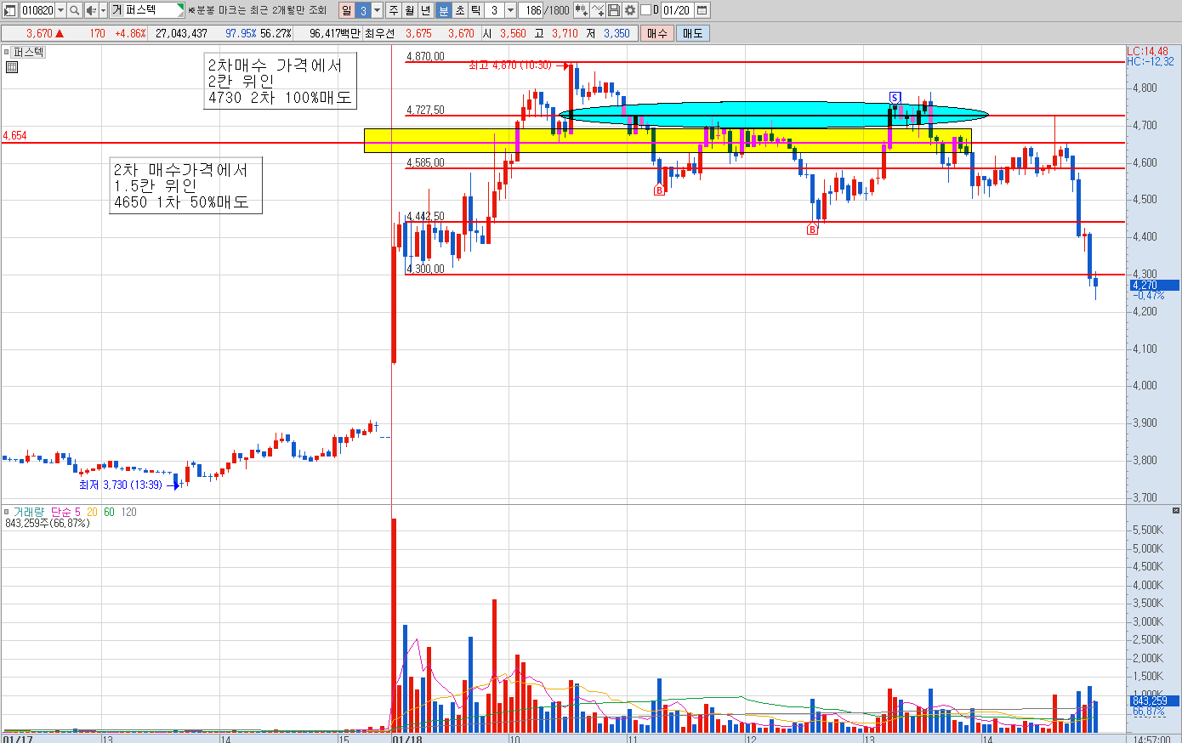The image size is (1182, 743).
Task: Click the speaker sound icon
Action: pos(91,10)
